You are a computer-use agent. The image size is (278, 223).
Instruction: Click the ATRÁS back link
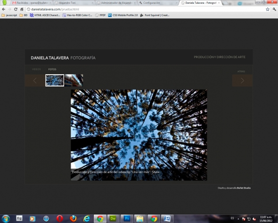tap(241, 71)
